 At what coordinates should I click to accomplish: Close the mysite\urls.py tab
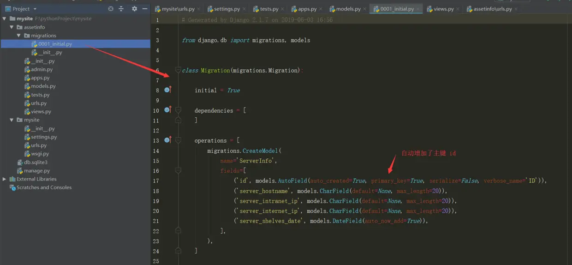click(x=199, y=9)
